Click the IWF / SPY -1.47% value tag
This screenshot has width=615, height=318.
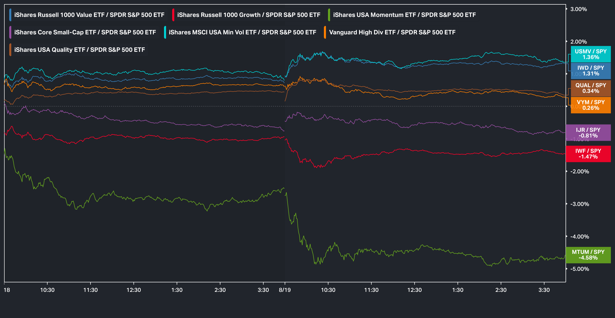[x=588, y=154]
